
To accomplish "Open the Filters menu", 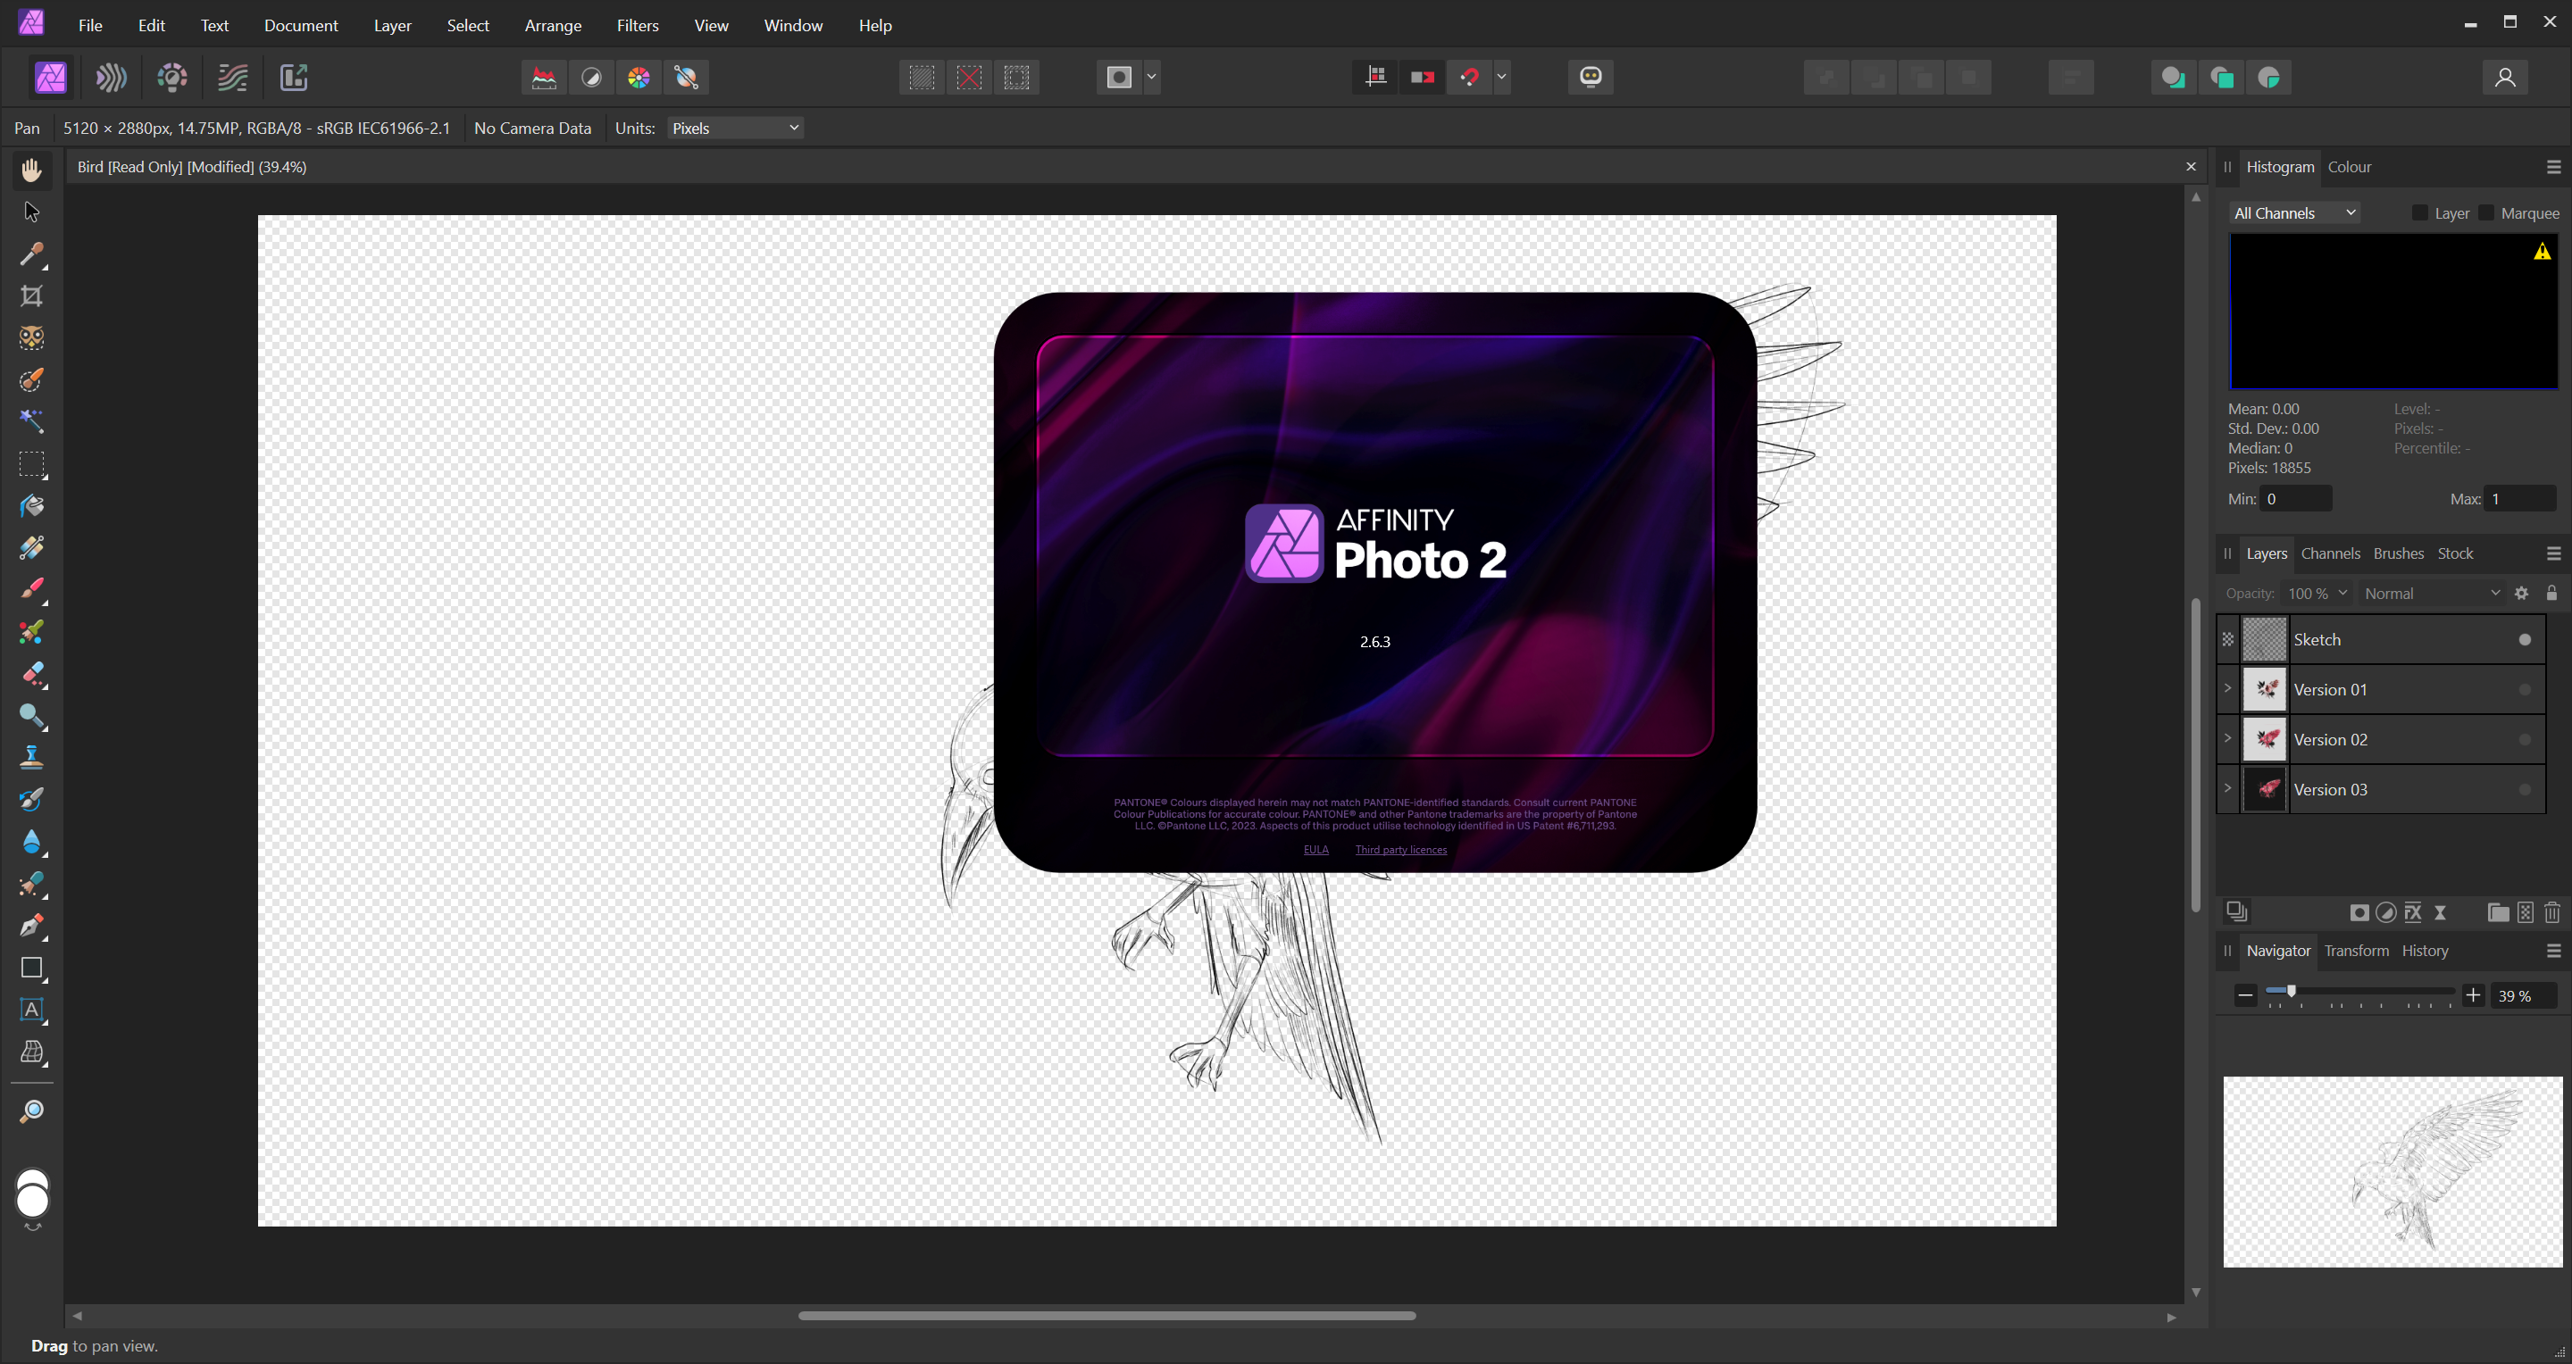I will pos(637,25).
